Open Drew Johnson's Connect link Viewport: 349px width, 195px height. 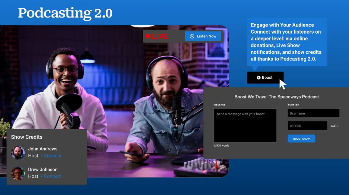[53, 176]
